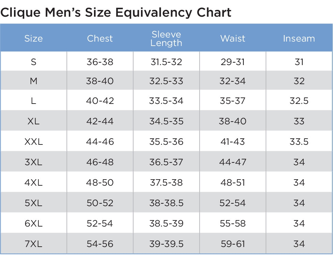Click chest value 52-54 in 6XL row
Viewport: 333px width, 262px height.
(x=100, y=224)
